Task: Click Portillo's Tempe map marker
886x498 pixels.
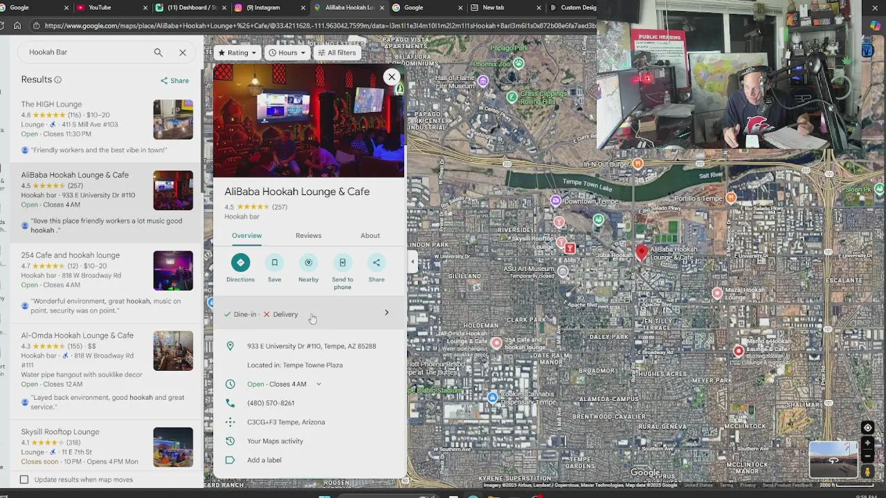Action: click(731, 198)
